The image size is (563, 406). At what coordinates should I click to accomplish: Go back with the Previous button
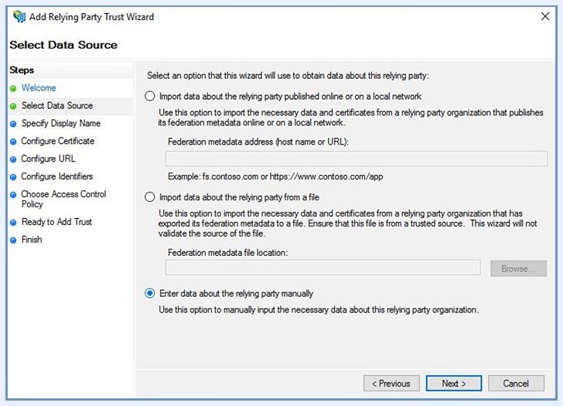pyautogui.click(x=391, y=384)
